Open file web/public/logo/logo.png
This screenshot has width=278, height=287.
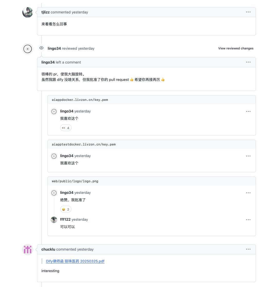tap(75, 181)
